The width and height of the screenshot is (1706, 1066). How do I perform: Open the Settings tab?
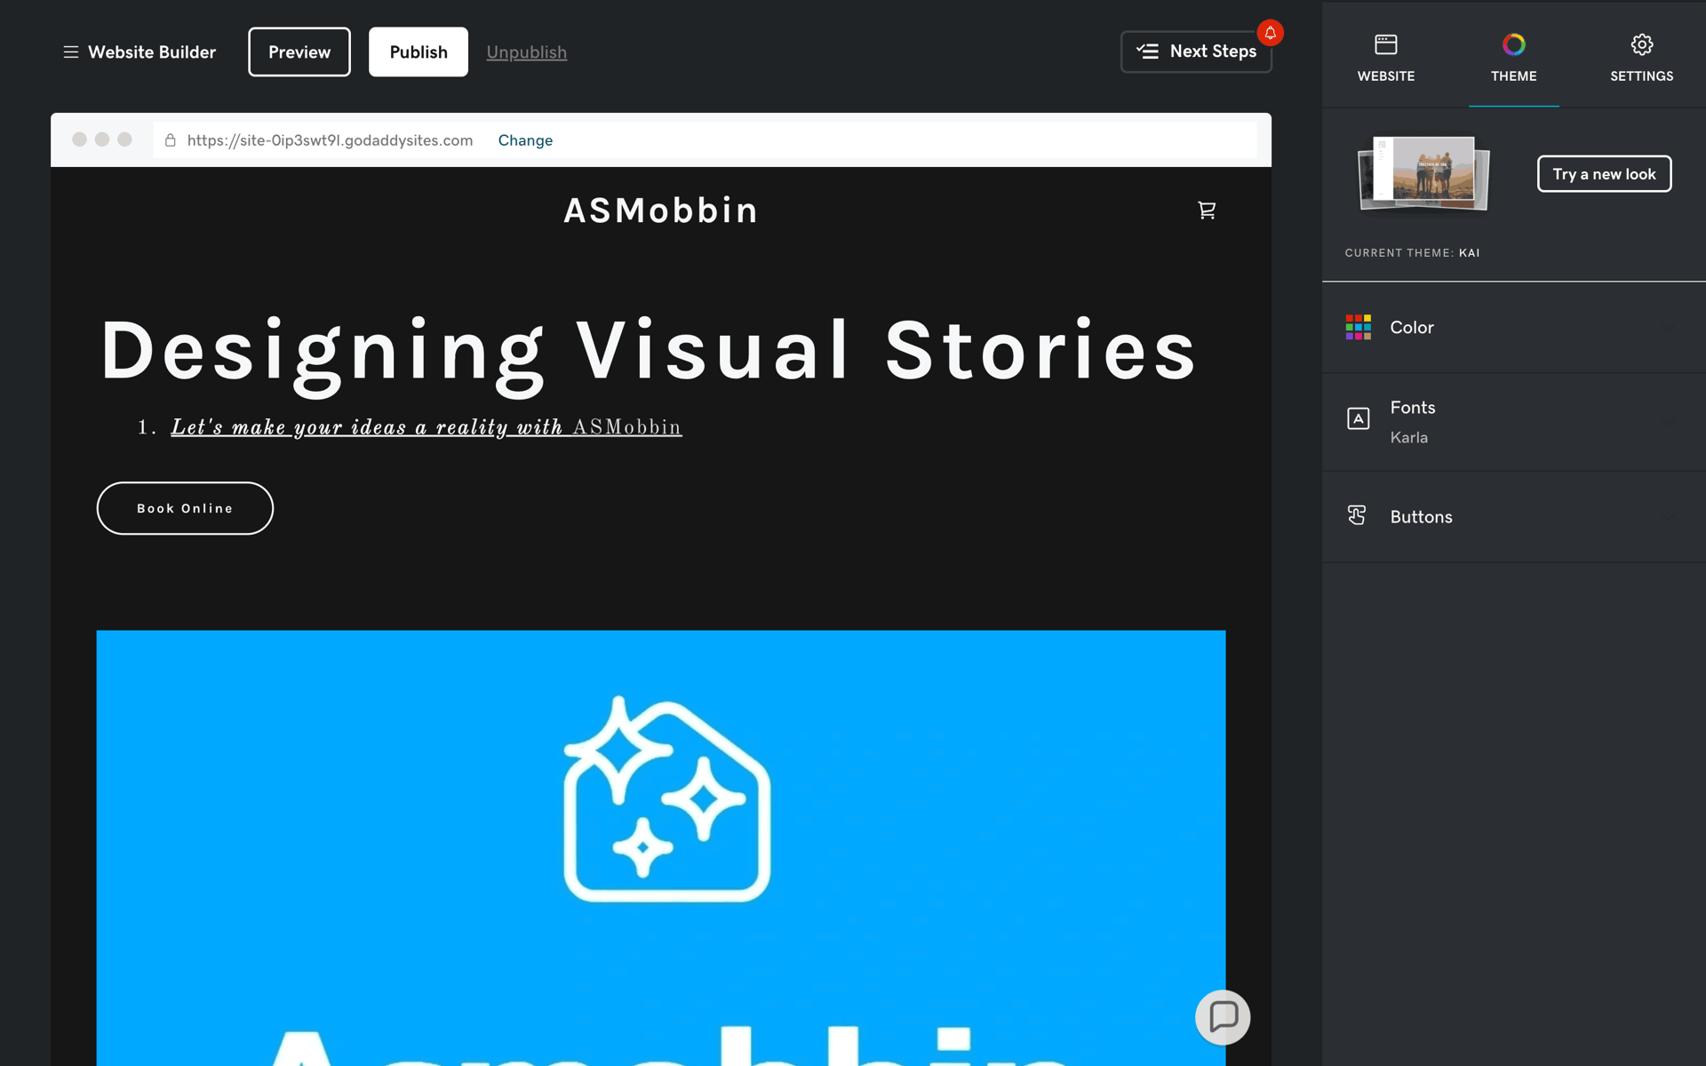coord(1642,58)
